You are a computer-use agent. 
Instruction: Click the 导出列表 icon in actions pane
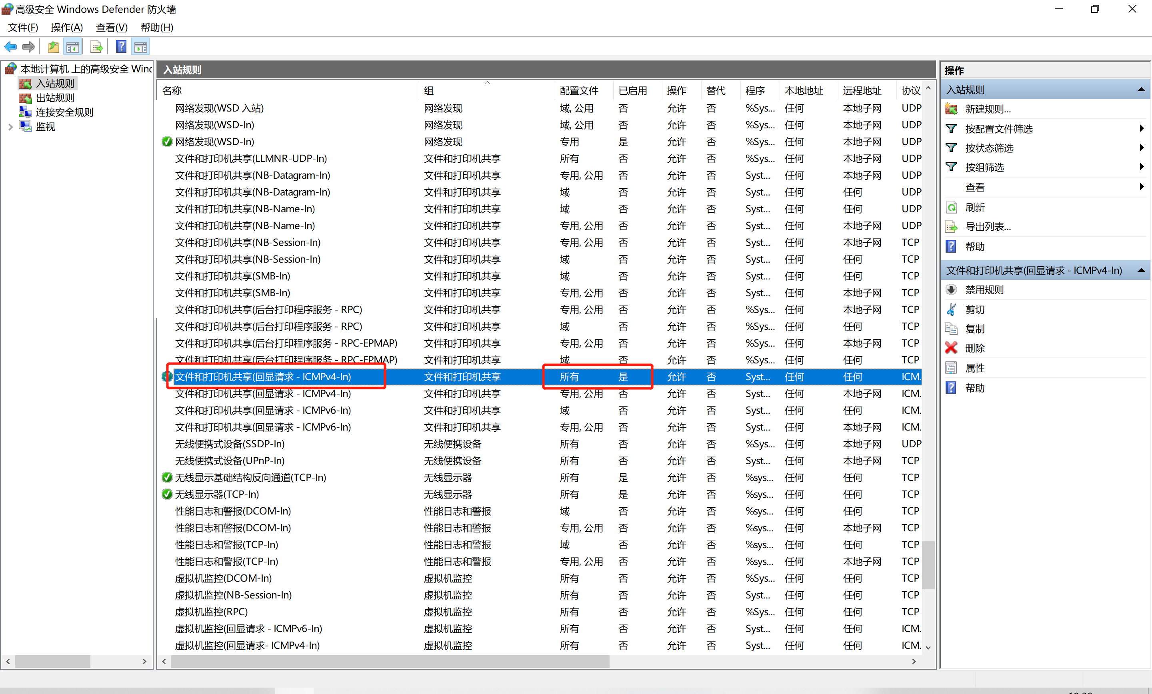(951, 227)
